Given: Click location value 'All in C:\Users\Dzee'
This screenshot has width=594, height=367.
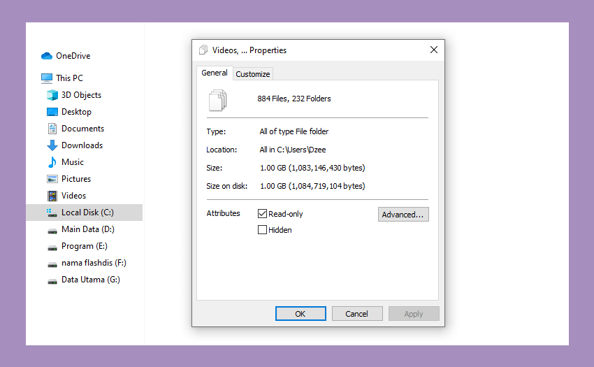Looking at the screenshot, I should point(293,150).
